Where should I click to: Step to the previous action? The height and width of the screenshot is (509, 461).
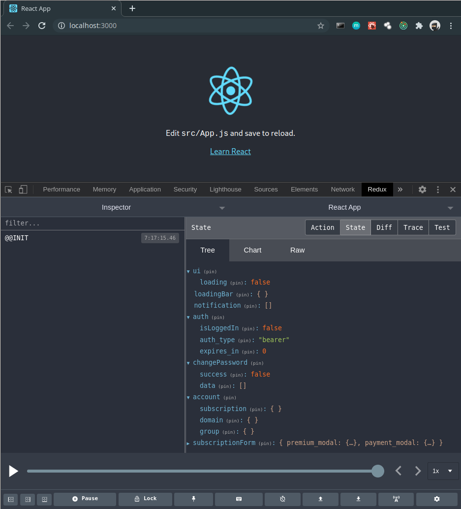pyautogui.click(x=399, y=471)
